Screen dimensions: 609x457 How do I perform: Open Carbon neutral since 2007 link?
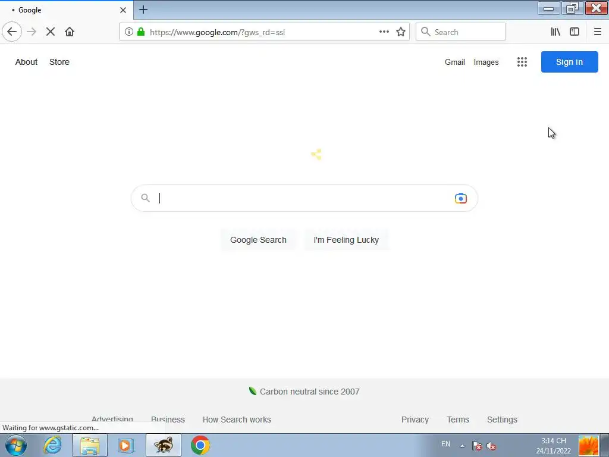coord(304,392)
